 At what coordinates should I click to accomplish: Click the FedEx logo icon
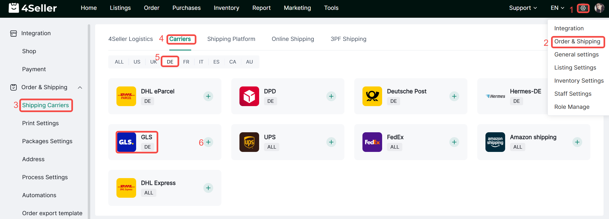point(372,142)
